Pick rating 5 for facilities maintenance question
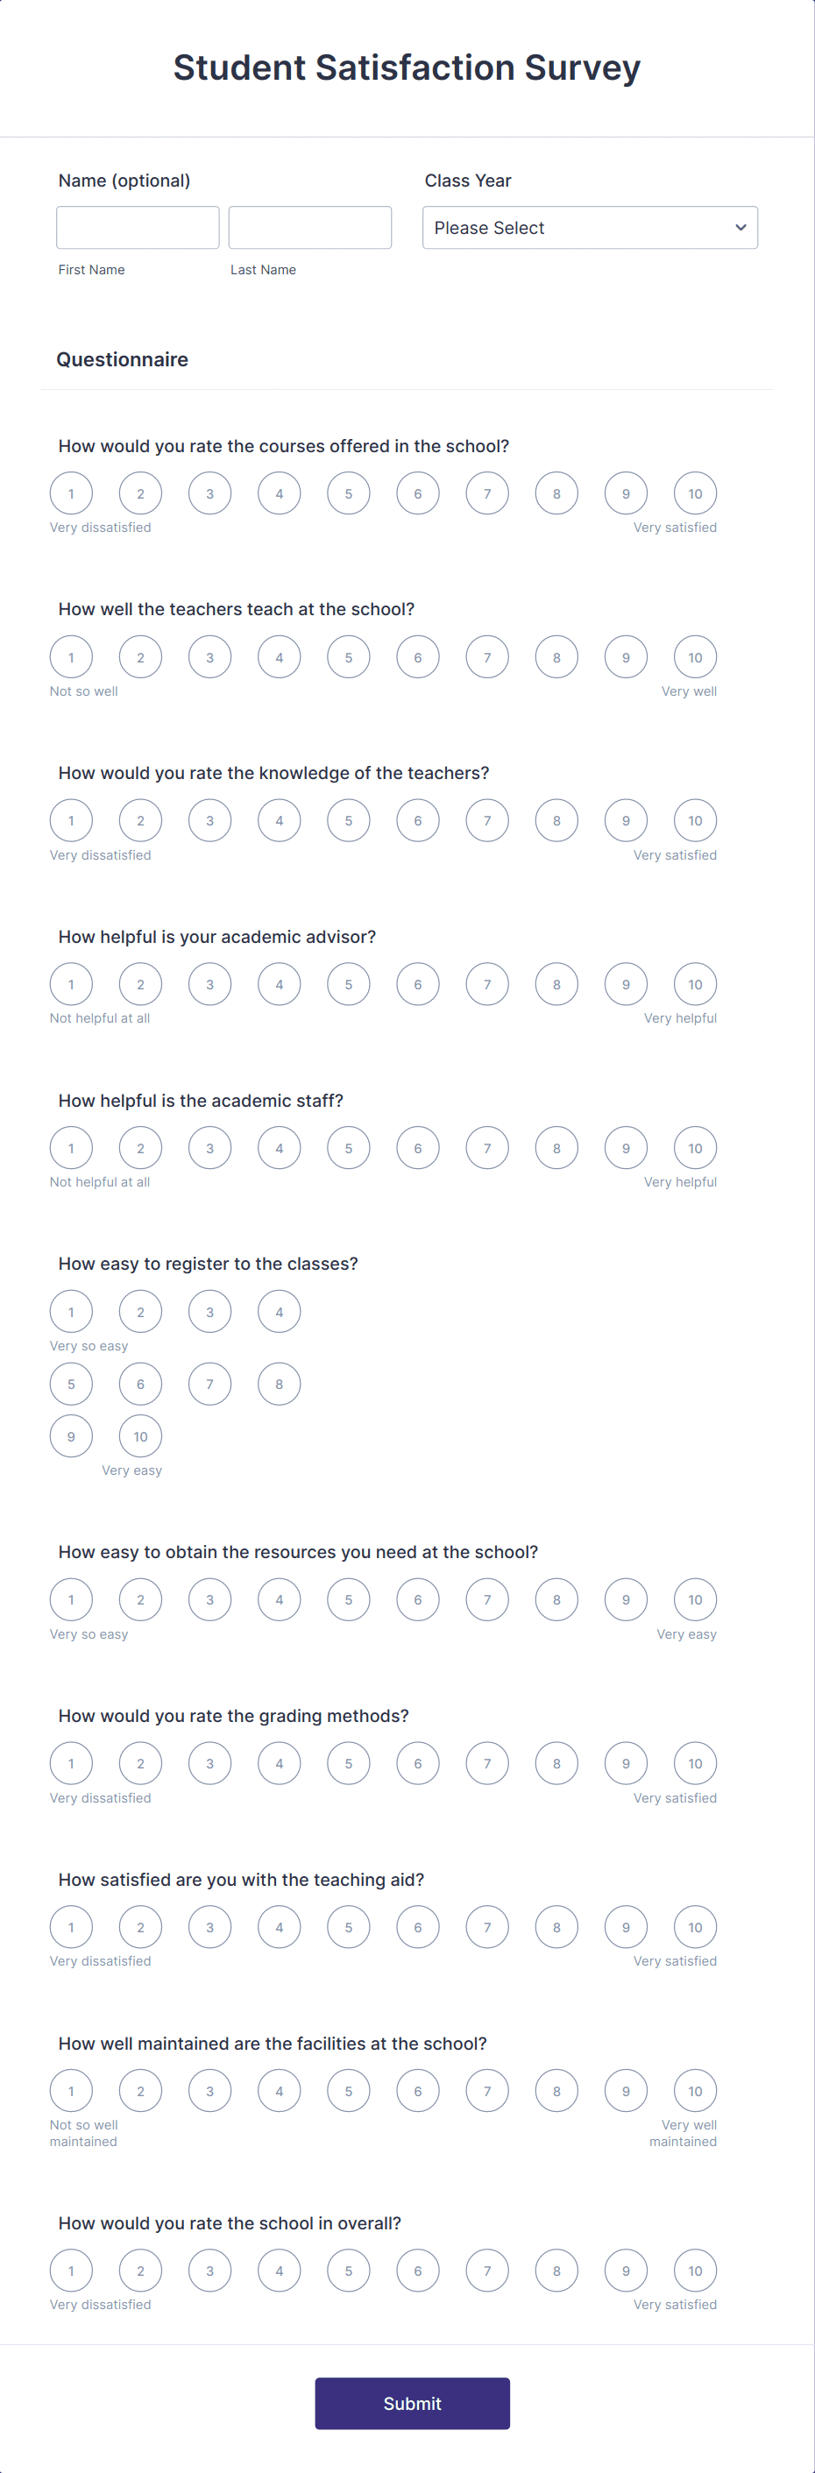This screenshot has width=815, height=2473. click(x=349, y=2090)
